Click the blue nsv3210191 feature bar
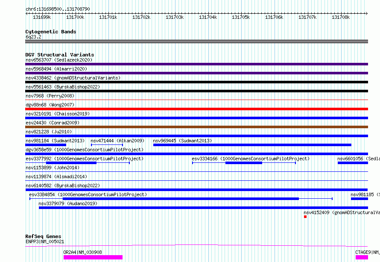 point(196,118)
